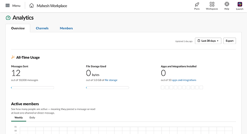Click the Active members heading
Viewport: 247px width, 134px height.
pos(25,104)
